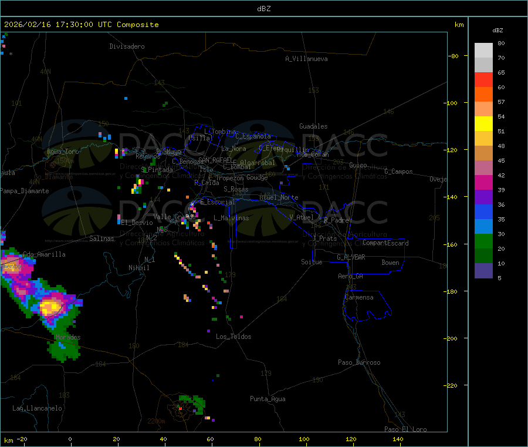Image resolution: width=528 pixels, height=447 pixels.
Task: Click the red 60–65 dBZ legend swatch
Action: (483, 79)
